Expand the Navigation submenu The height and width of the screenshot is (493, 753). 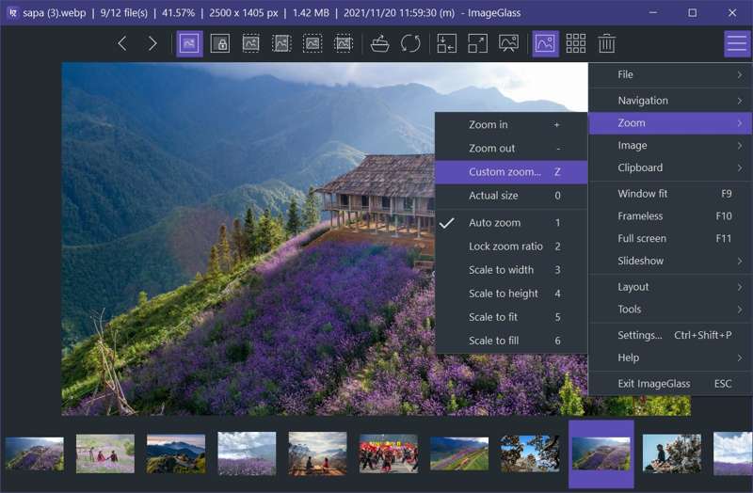coord(670,101)
